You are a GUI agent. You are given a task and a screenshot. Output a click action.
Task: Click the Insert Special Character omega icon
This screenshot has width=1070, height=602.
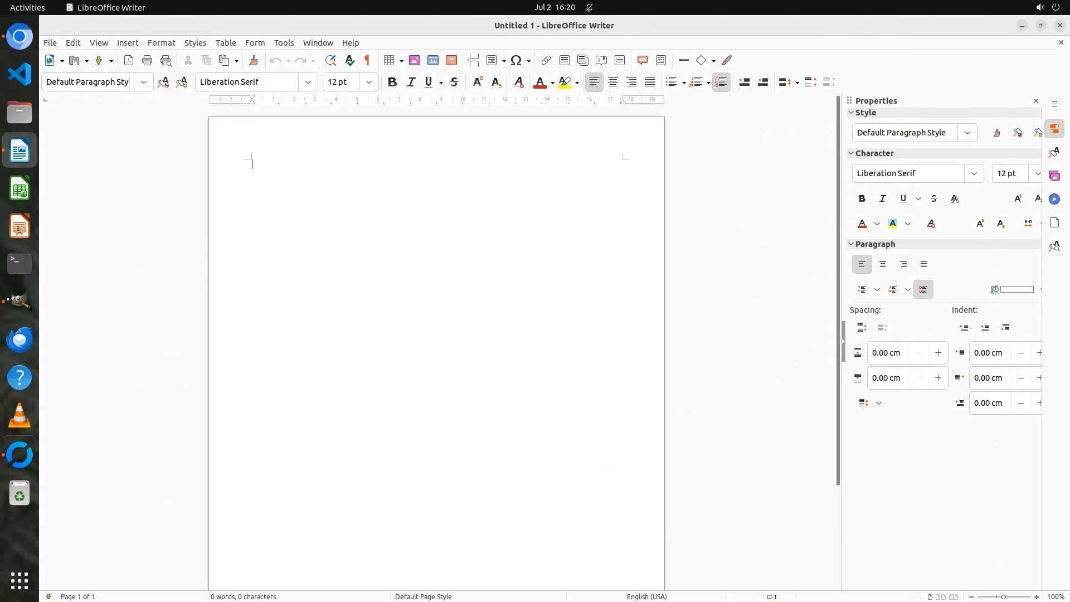pyautogui.click(x=516, y=60)
